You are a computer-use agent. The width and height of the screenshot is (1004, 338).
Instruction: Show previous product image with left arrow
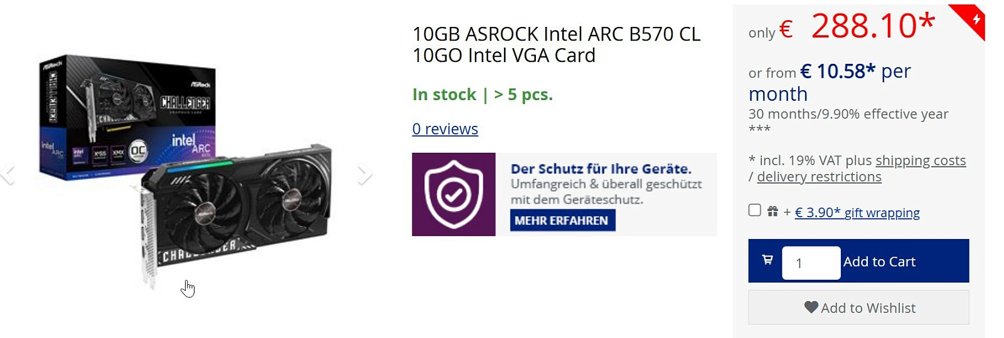click(x=6, y=173)
